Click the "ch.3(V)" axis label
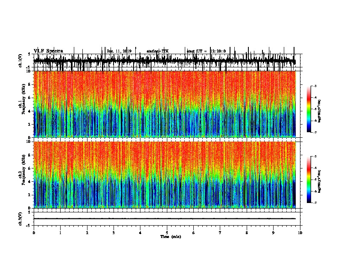The width and height of the screenshot is (338, 261). tap(20, 219)
